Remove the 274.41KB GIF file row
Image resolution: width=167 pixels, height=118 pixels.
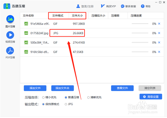point(159,42)
